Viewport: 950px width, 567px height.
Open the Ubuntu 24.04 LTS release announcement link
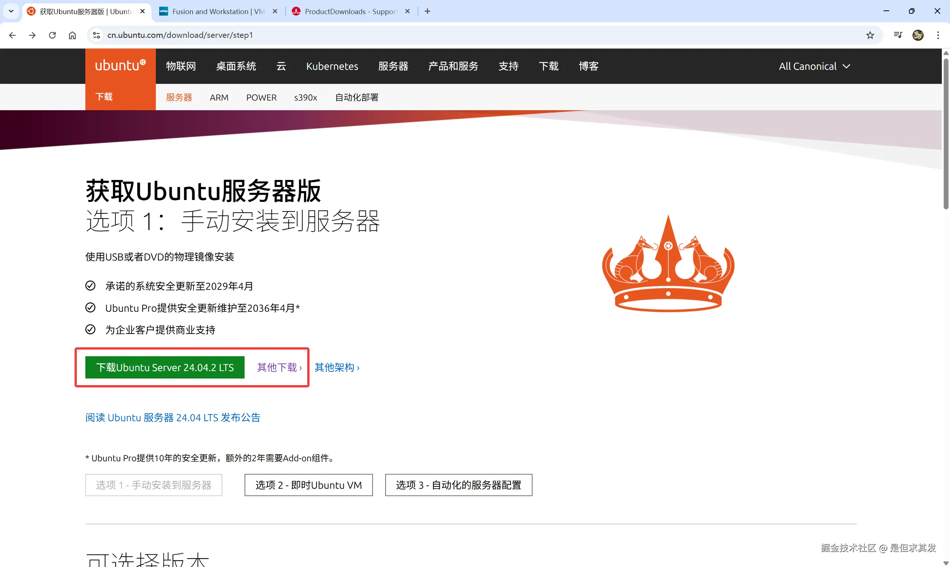point(172,417)
